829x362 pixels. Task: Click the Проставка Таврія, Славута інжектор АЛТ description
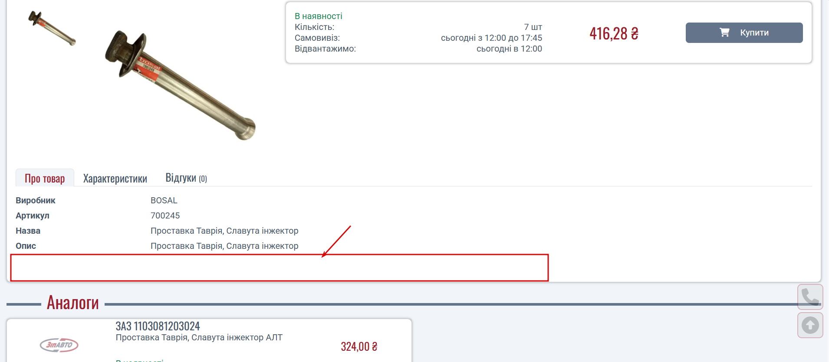click(199, 337)
